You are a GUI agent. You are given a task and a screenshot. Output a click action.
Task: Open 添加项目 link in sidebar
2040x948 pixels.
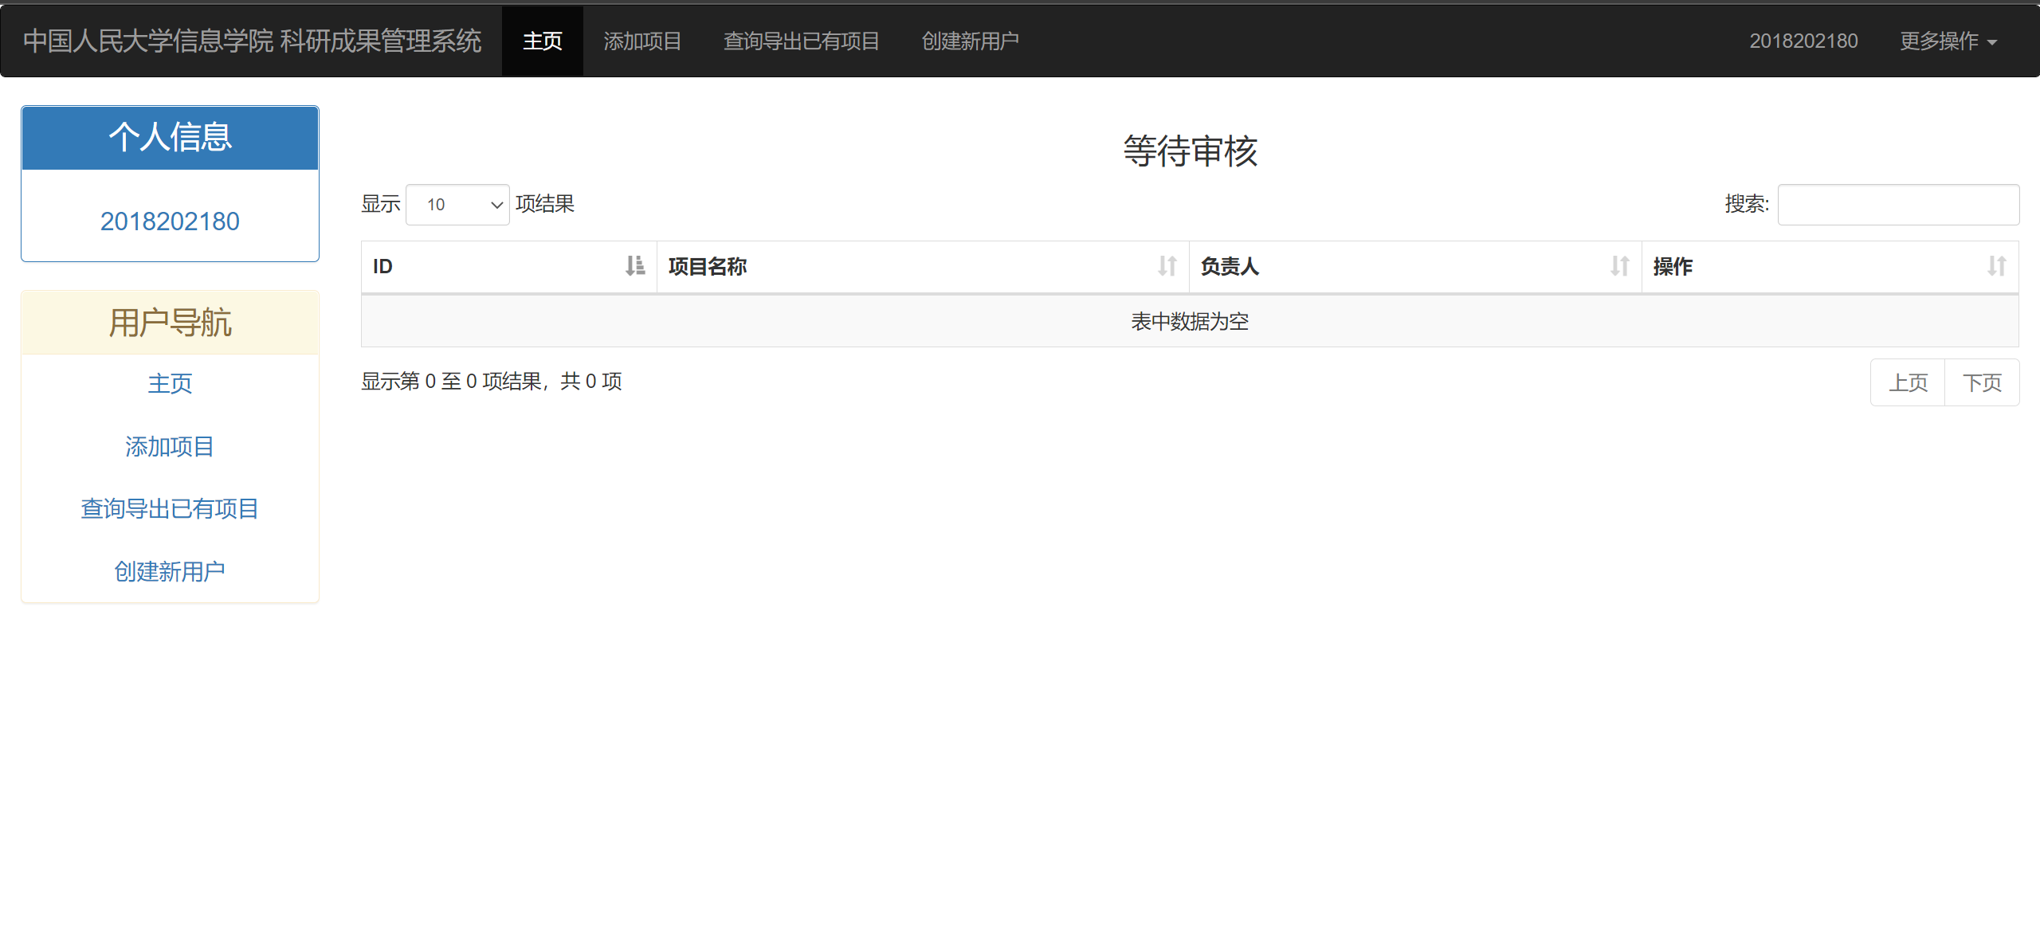170,447
